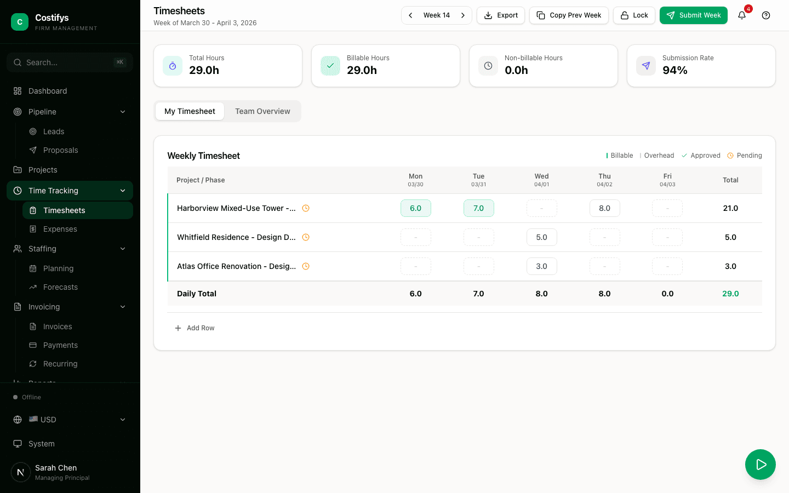Open the USD currency dropdown
The height and width of the screenshot is (493, 789).
tap(70, 420)
